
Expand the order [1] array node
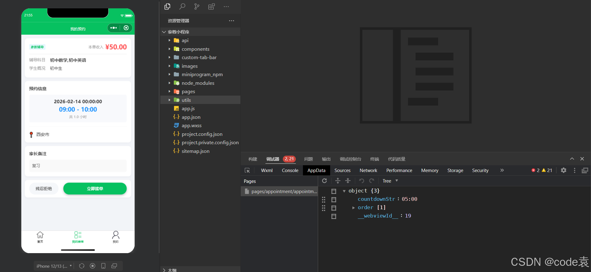pyautogui.click(x=353, y=208)
